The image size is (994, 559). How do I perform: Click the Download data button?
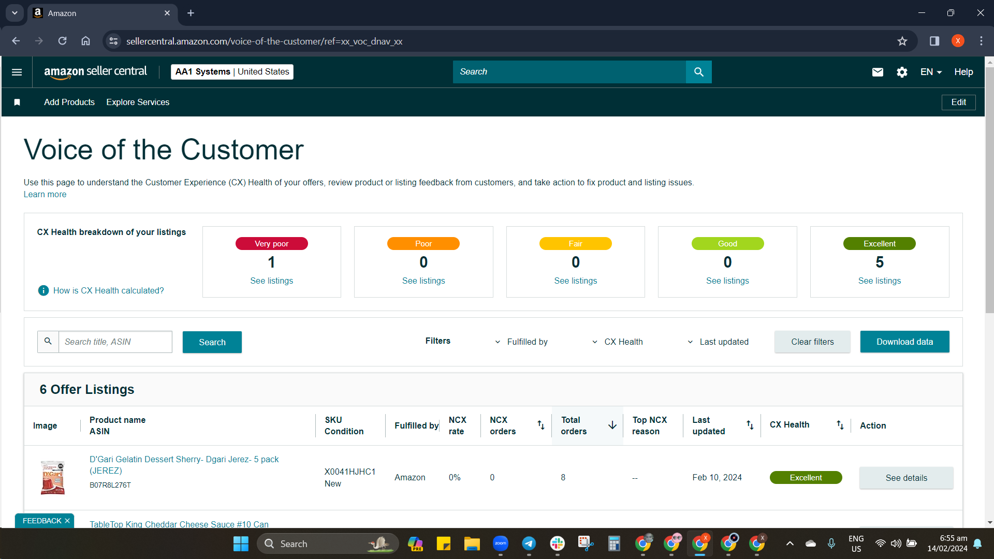[904, 342]
